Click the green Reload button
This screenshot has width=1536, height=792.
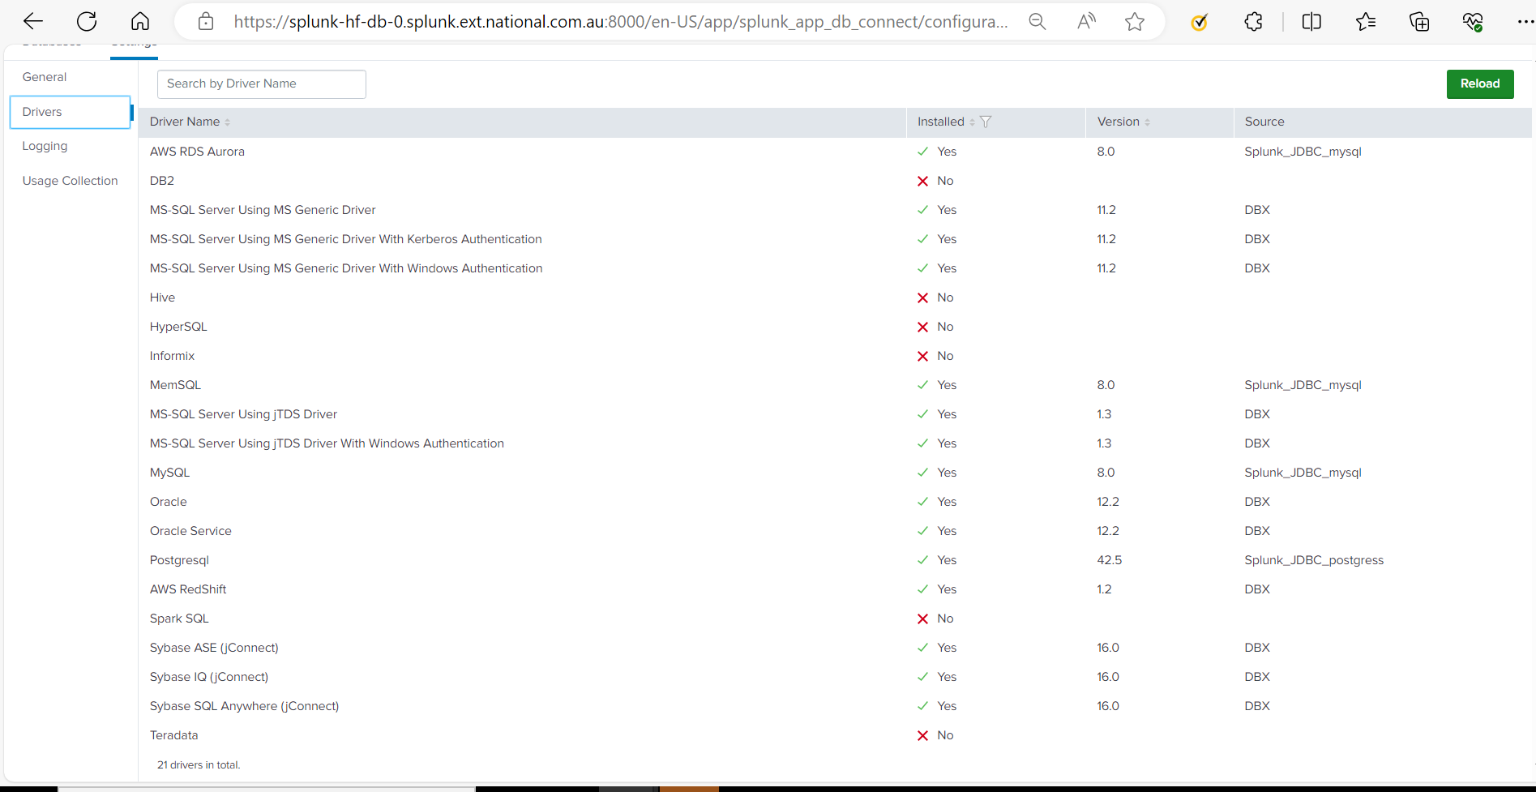coord(1479,83)
